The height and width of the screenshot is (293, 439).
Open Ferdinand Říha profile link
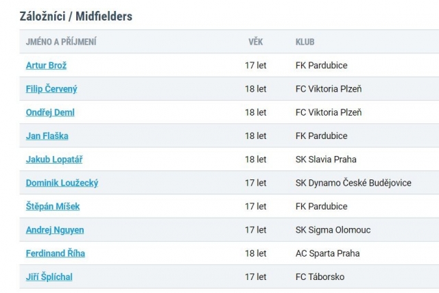pos(56,253)
